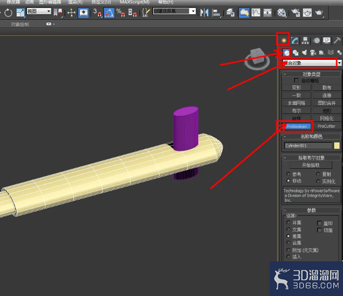The height and width of the screenshot is (296, 343).
Task: Click the Select and Rotate tool
Action: [x=8, y=12]
